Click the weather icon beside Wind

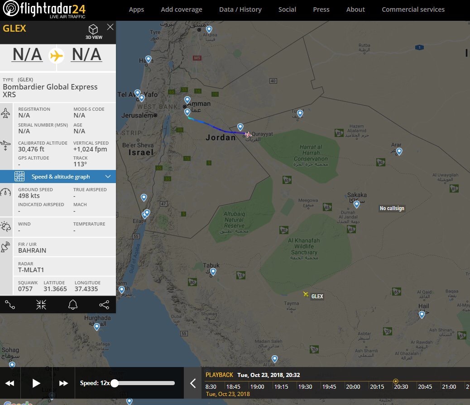[6, 226]
